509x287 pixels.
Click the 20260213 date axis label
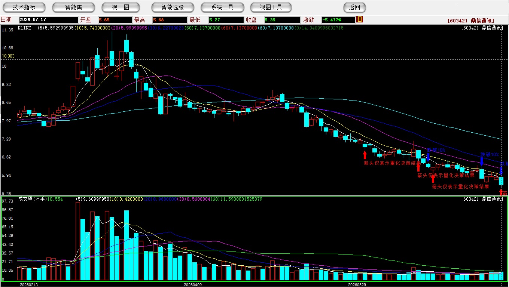click(28, 284)
